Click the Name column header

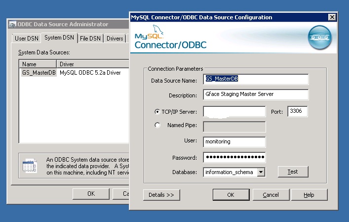[38, 64]
